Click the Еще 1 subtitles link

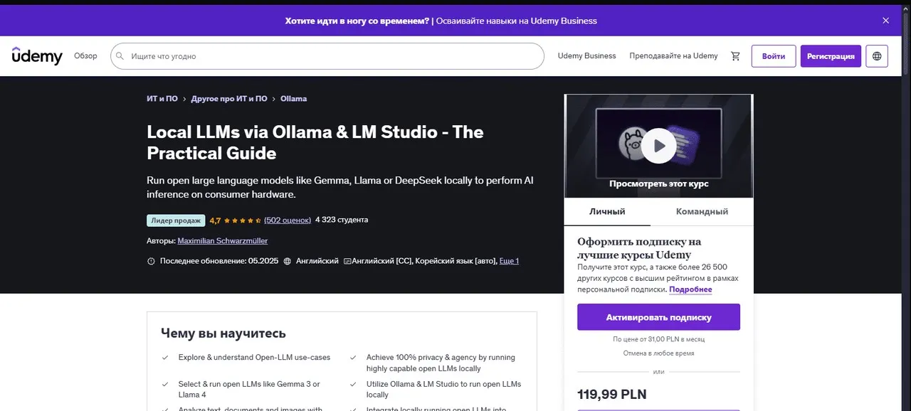click(x=509, y=261)
